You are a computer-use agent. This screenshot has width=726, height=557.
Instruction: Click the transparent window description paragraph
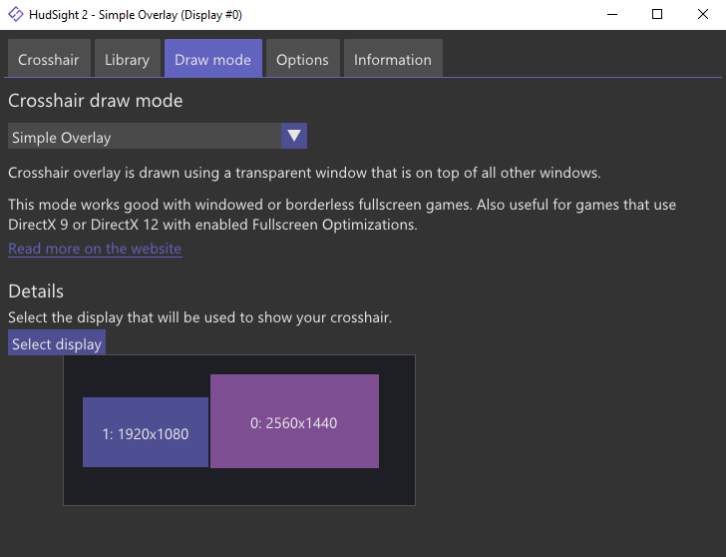(304, 173)
